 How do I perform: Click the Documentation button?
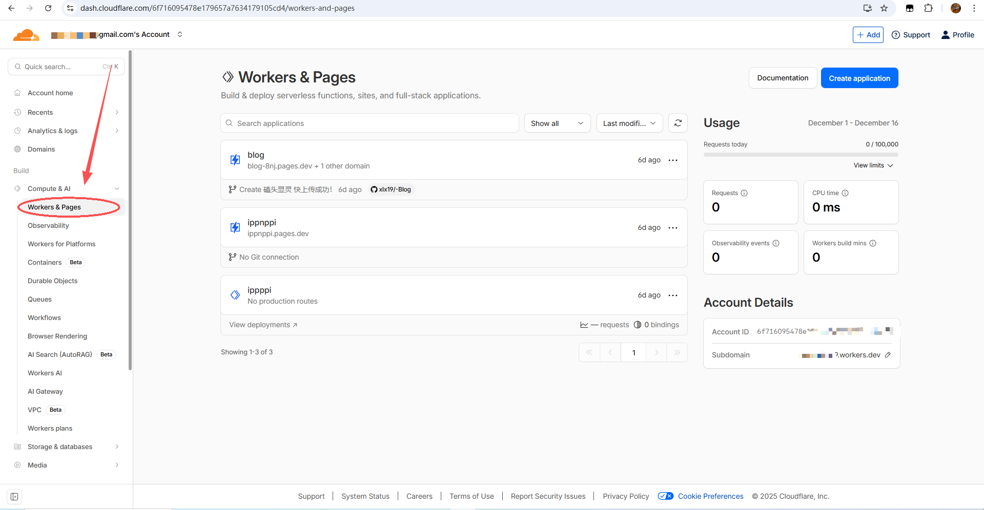point(783,78)
